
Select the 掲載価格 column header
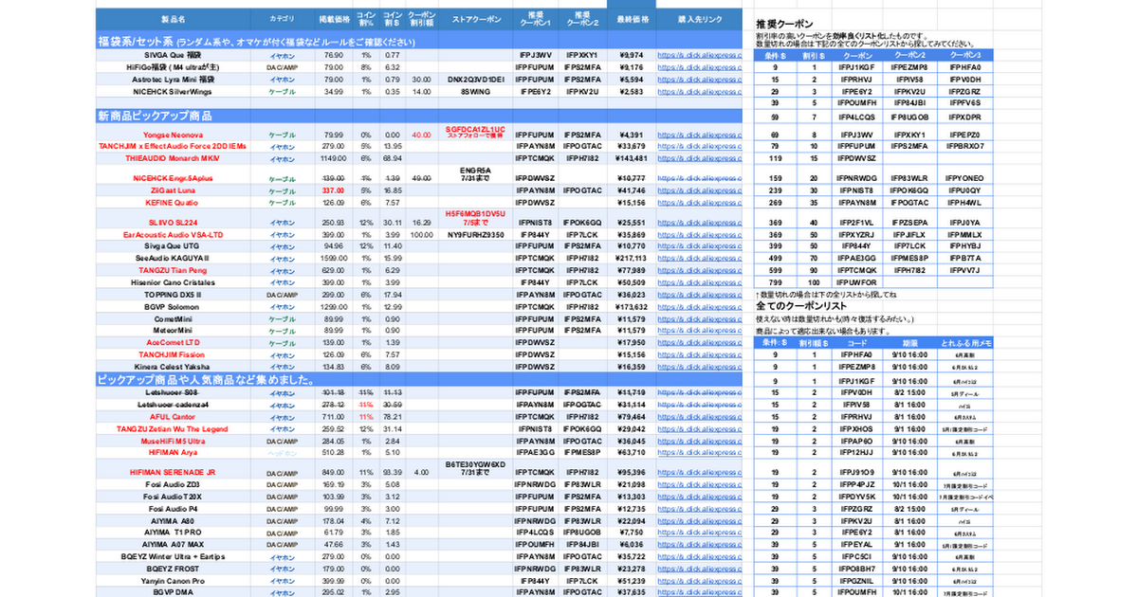(333, 18)
